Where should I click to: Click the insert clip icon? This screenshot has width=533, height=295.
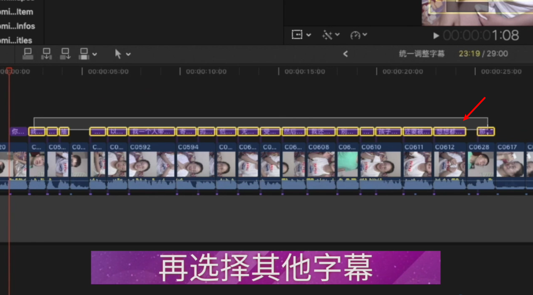tap(46, 54)
